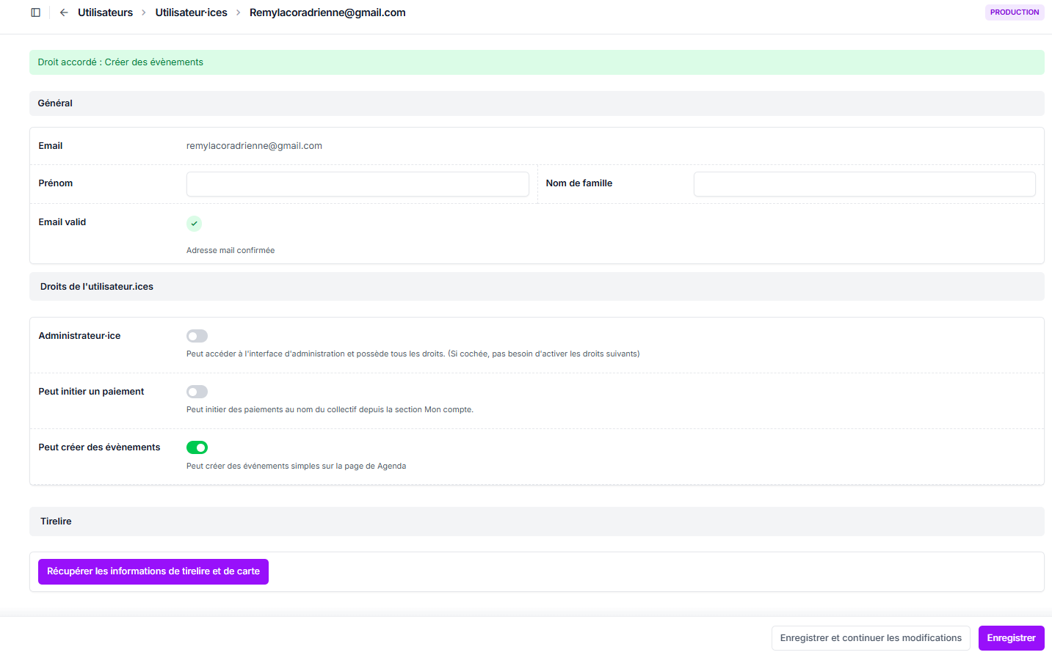Image resolution: width=1052 pixels, height=655 pixels.
Task: Disable the Peut créer des évènements toggle
Action: [x=197, y=447]
